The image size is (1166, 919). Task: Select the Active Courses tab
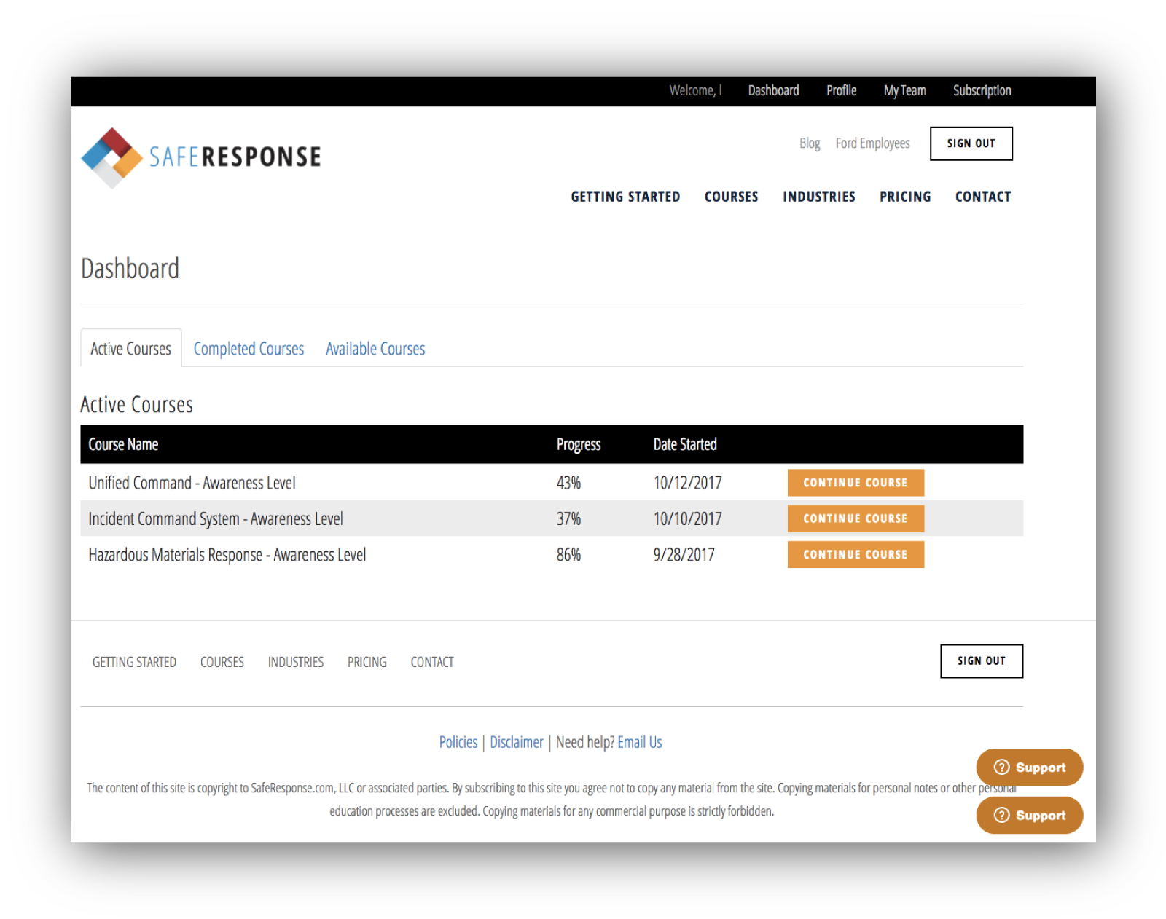[x=131, y=349]
